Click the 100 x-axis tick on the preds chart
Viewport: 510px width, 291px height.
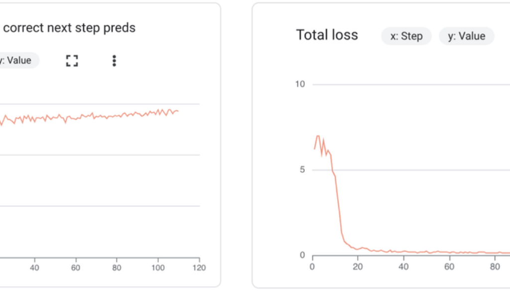point(158,267)
